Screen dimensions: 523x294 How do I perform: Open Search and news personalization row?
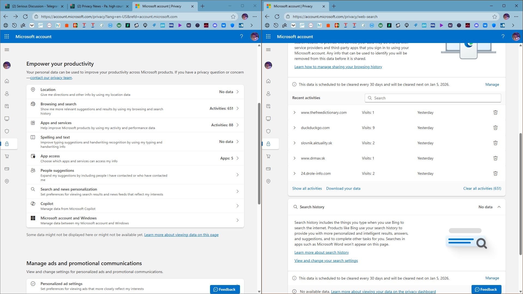[135, 191]
